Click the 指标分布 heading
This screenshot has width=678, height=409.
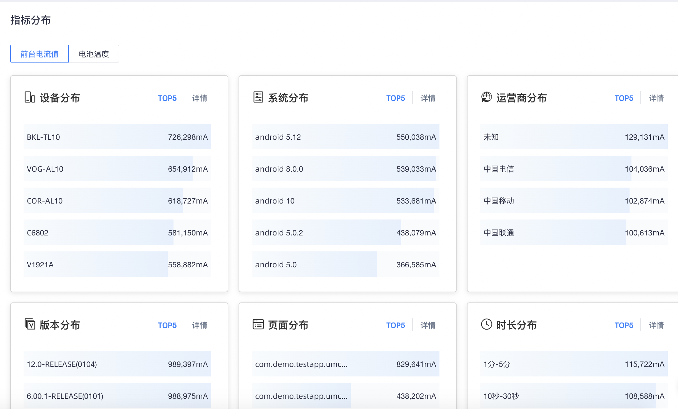pos(31,20)
